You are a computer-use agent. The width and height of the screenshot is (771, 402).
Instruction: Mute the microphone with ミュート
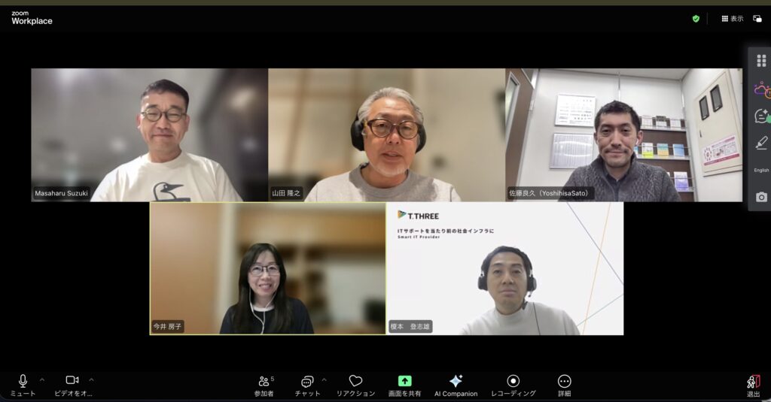tap(23, 381)
